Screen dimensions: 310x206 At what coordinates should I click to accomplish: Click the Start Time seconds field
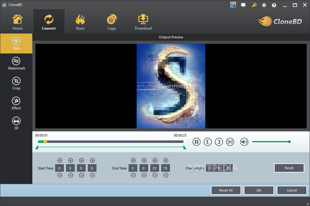[81, 168]
